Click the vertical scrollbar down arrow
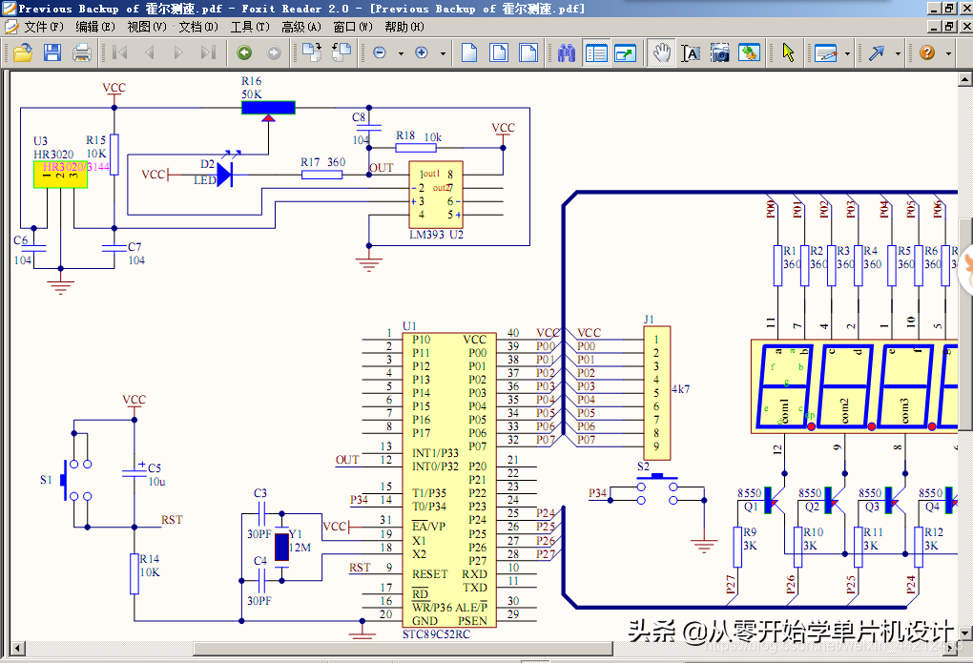This screenshot has height=663, width=973. coord(965,631)
